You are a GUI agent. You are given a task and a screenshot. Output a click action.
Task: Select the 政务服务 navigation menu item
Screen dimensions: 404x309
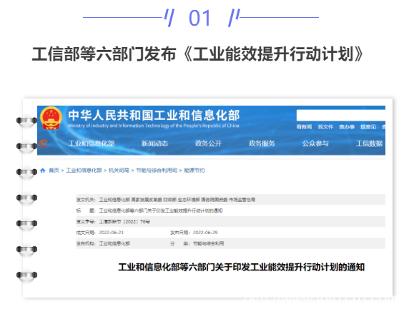point(262,143)
